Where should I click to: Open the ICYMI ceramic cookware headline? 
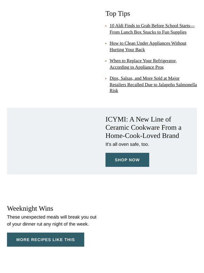coord(143,127)
